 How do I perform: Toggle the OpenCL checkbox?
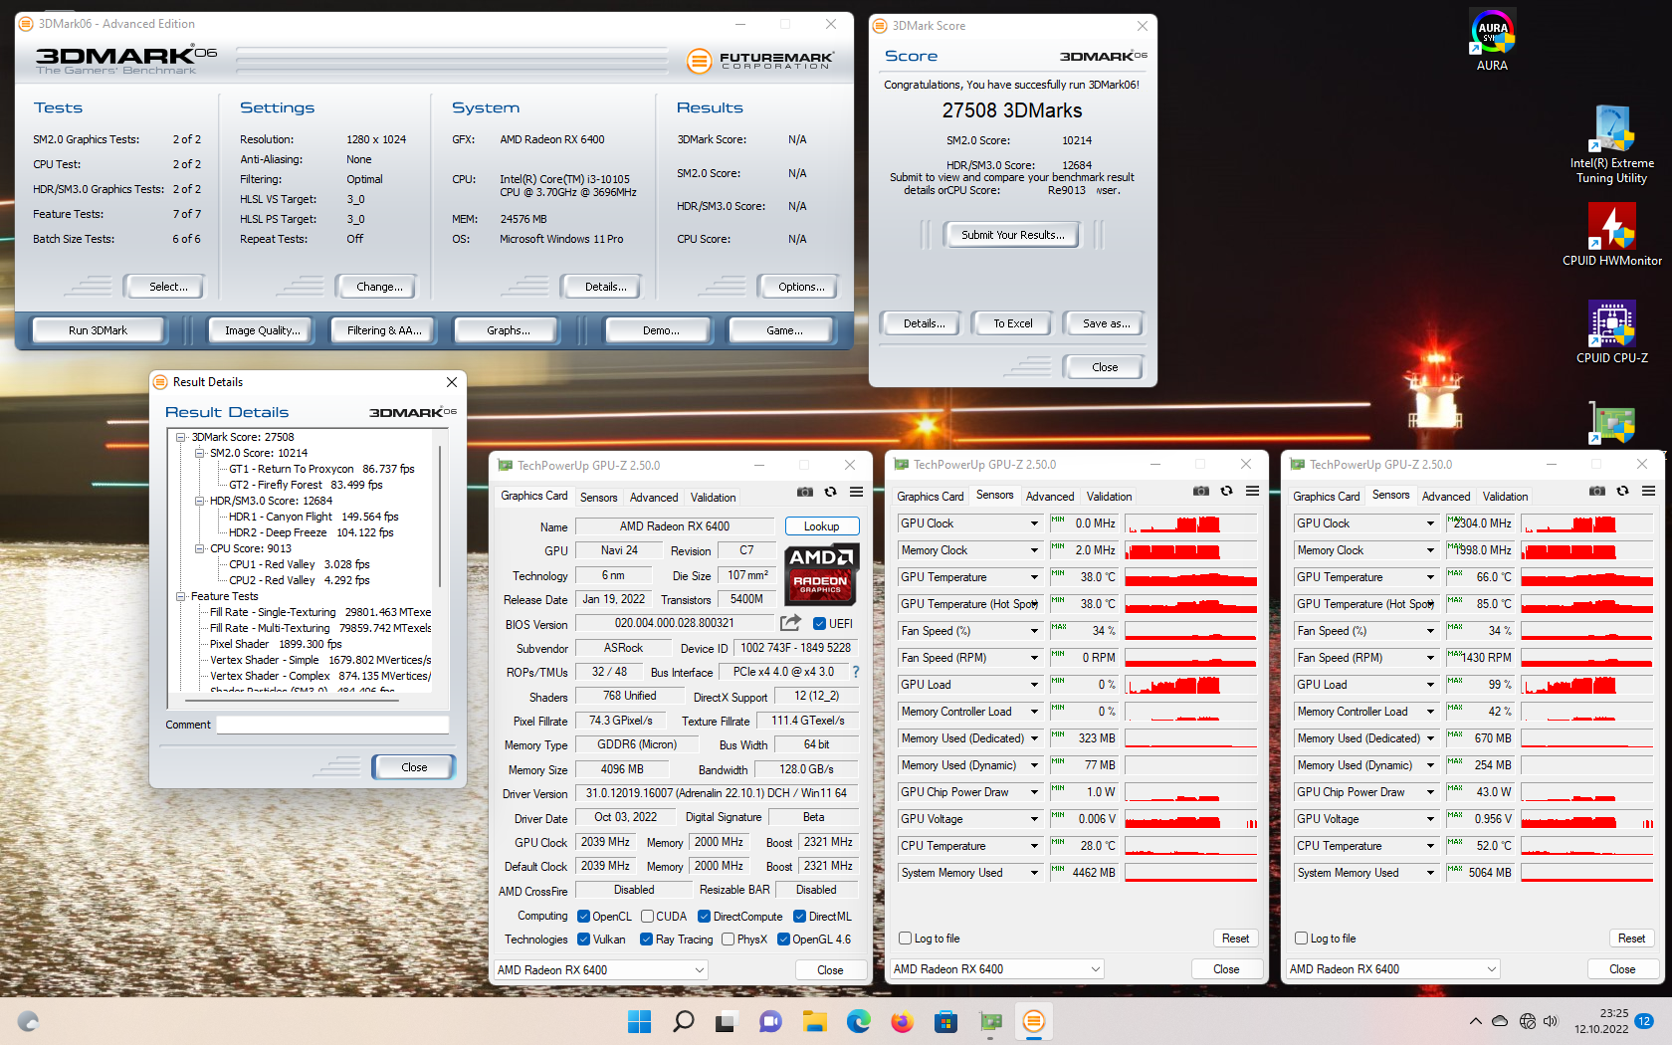[x=583, y=917]
